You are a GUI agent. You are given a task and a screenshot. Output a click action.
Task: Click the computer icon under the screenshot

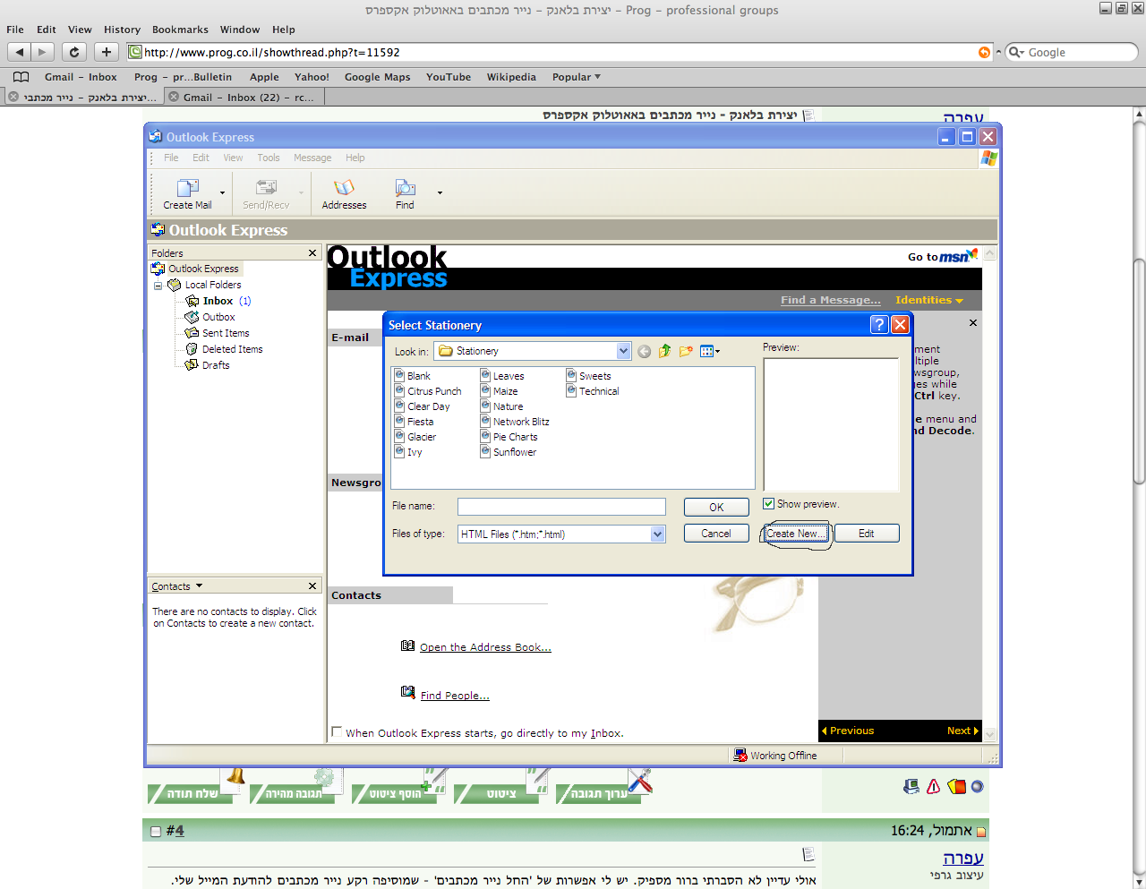[x=911, y=786]
